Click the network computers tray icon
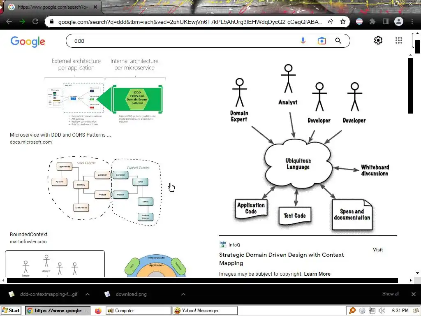The image size is (421, 316). pyautogui.click(x=372, y=311)
